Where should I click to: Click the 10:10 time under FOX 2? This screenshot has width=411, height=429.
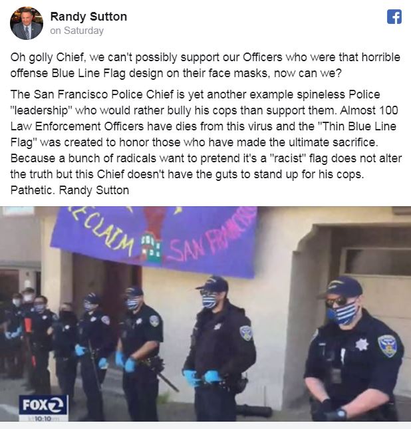(x=43, y=418)
